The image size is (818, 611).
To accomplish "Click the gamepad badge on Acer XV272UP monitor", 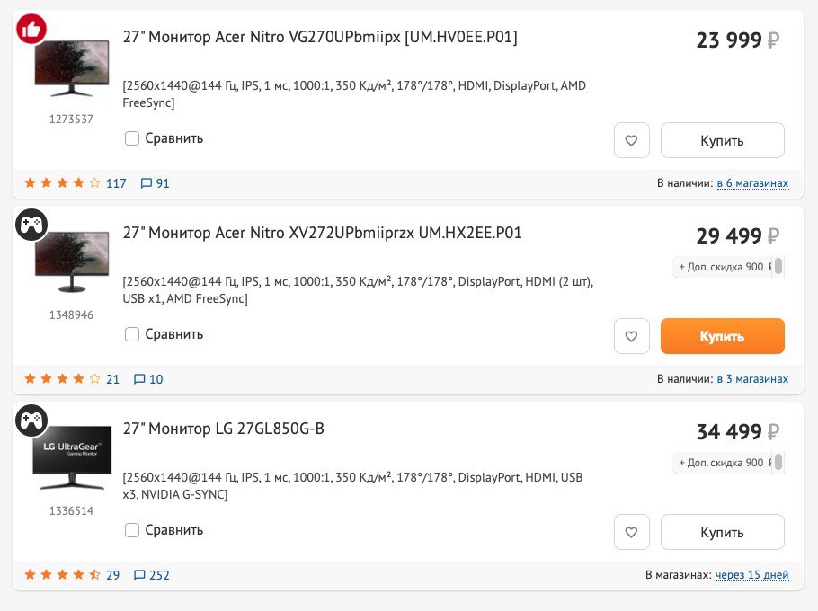I will pyautogui.click(x=31, y=225).
